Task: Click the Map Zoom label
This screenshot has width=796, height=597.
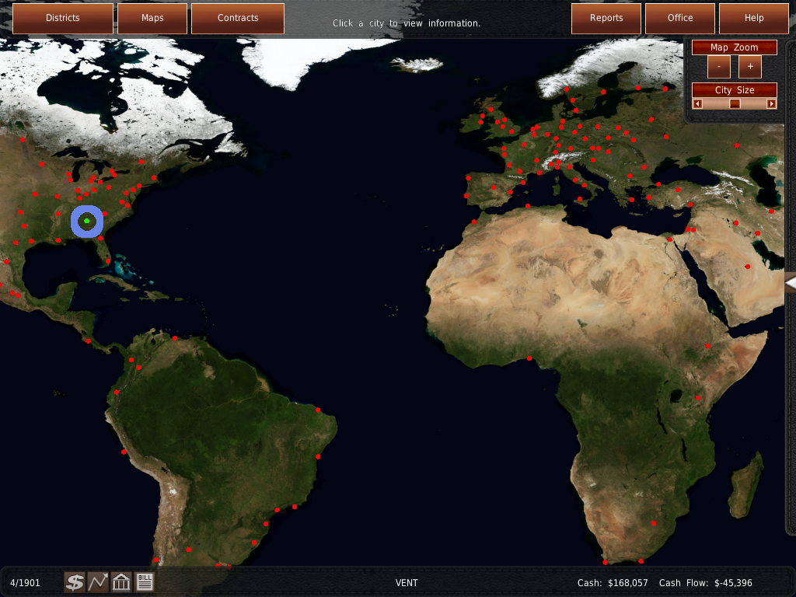Action: pyautogui.click(x=735, y=47)
